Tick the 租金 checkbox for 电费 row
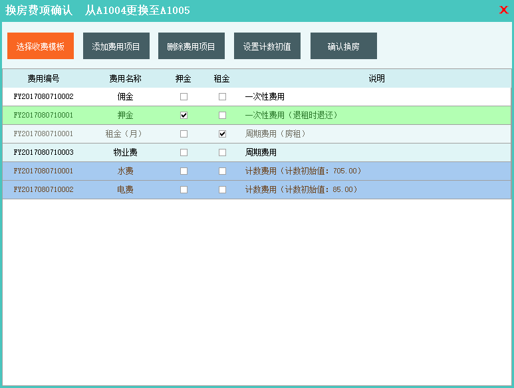 click(222, 190)
